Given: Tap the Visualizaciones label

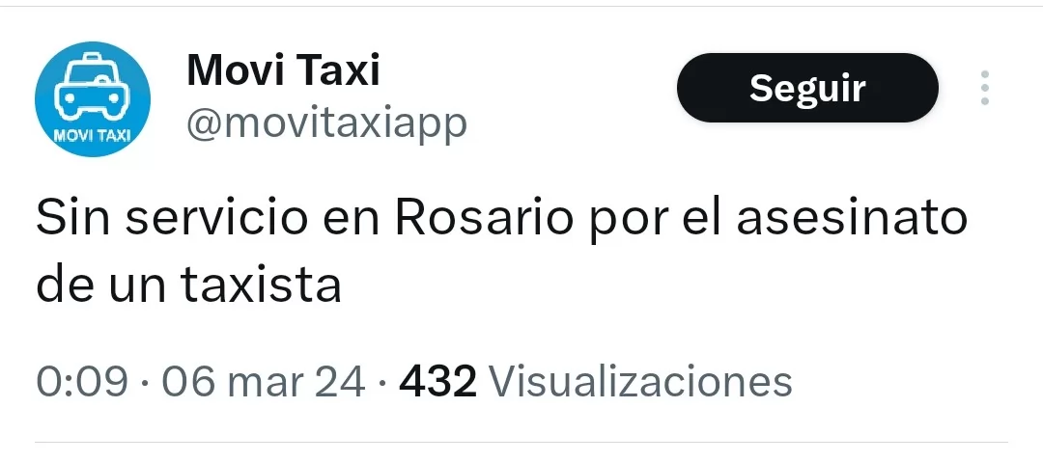Looking at the screenshot, I should (x=640, y=382).
